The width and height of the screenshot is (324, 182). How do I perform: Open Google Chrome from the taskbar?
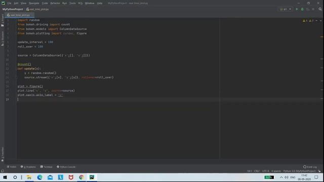[x=81, y=177]
